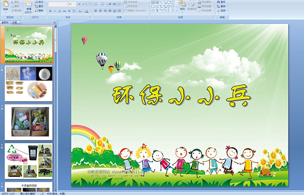Click the bullets list icon
The width and height of the screenshot is (304, 195).
tap(96, 4)
